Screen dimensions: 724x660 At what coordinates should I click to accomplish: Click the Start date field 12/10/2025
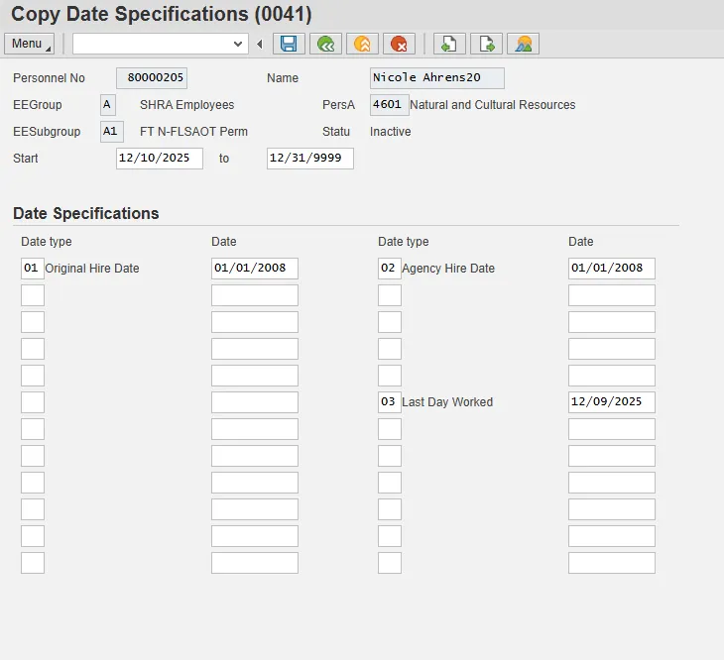coord(159,159)
